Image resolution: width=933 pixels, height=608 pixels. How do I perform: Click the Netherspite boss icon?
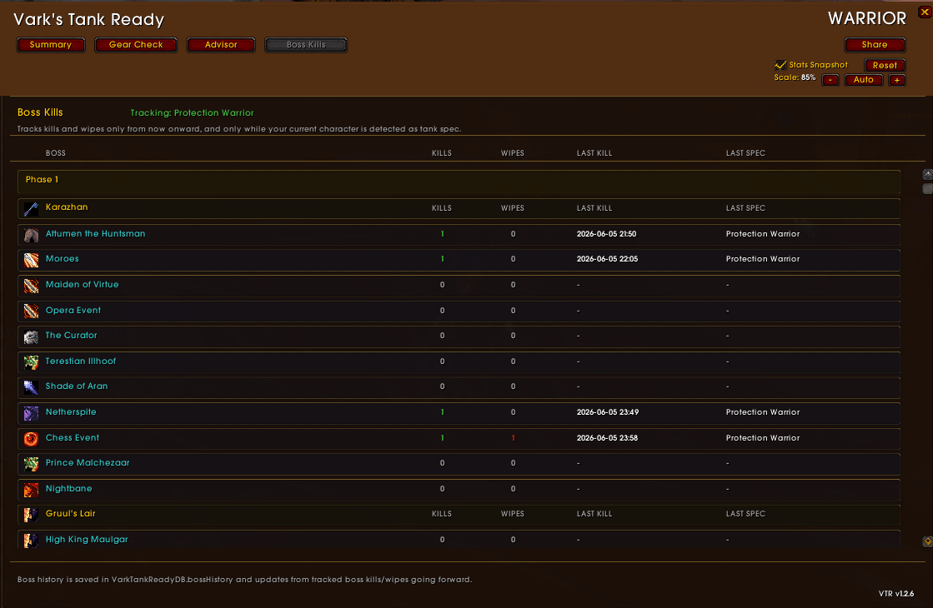coord(31,413)
